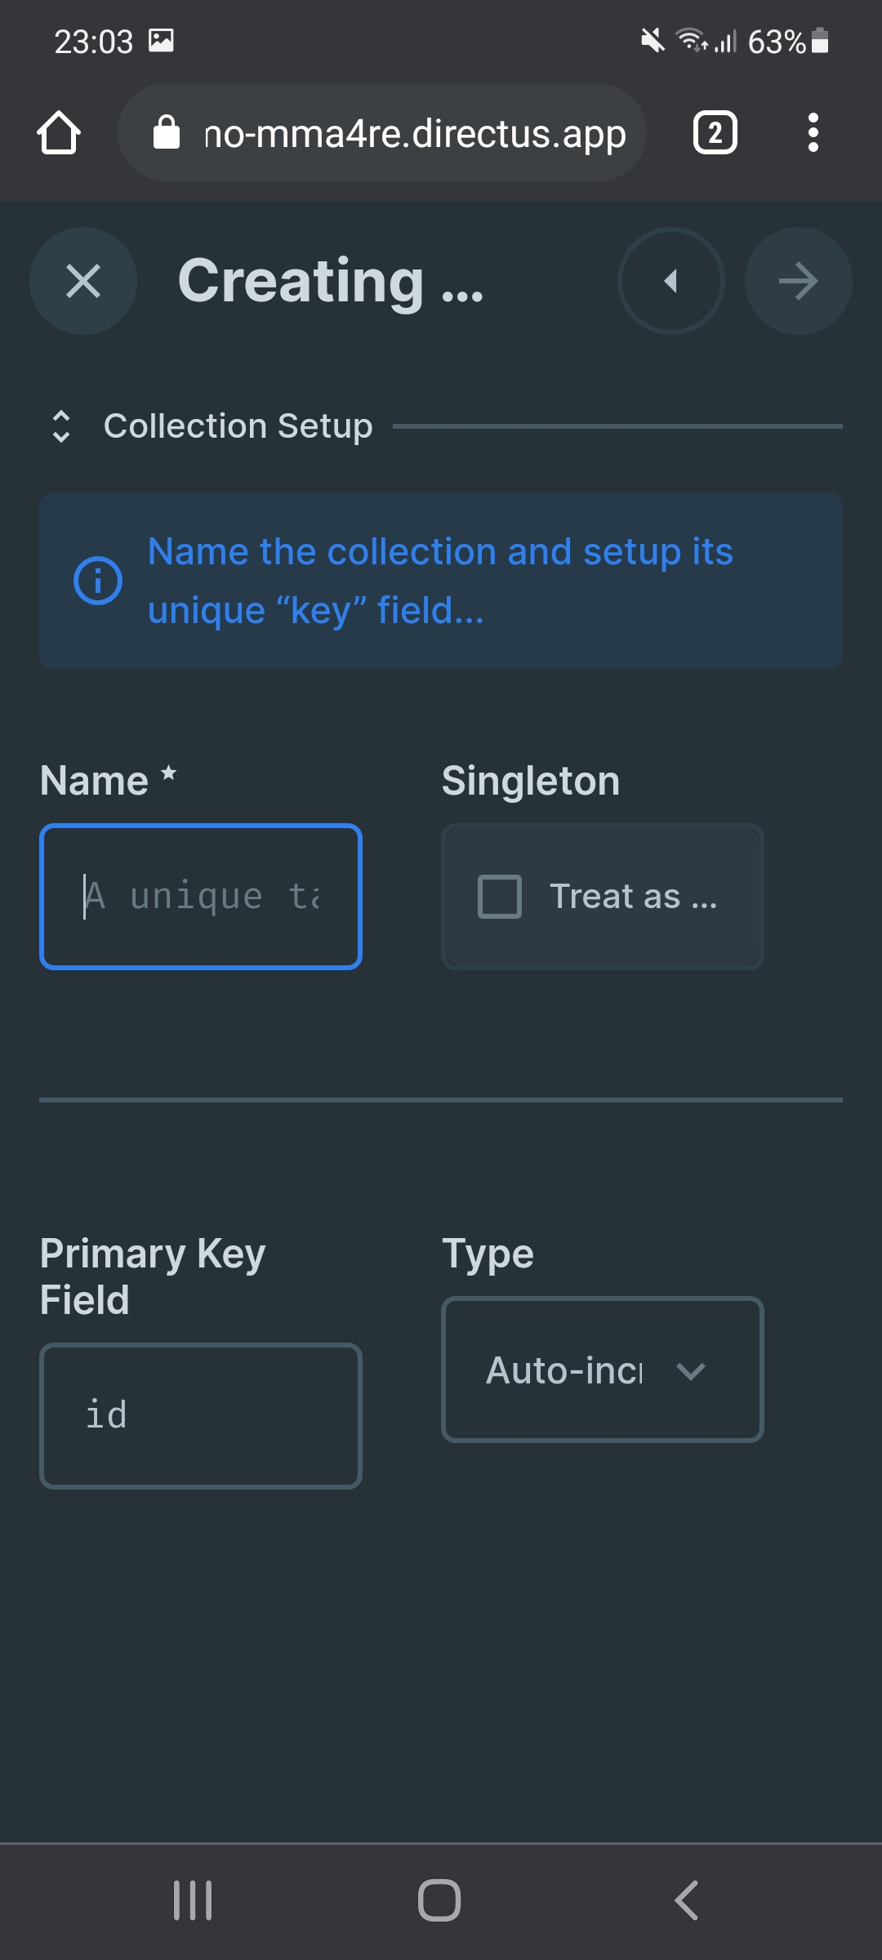Tap the close X on the Creating dialog
The height and width of the screenshot is (1960, 882).
point(82,281)
